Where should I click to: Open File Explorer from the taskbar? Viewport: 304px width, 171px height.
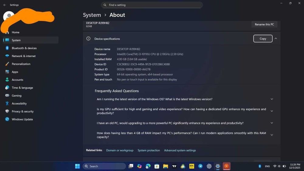(x=166, y=166)
